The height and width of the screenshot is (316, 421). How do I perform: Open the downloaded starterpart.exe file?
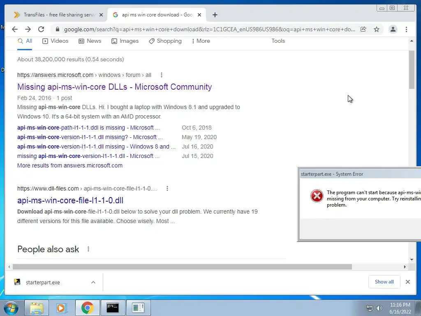point(43,282)
